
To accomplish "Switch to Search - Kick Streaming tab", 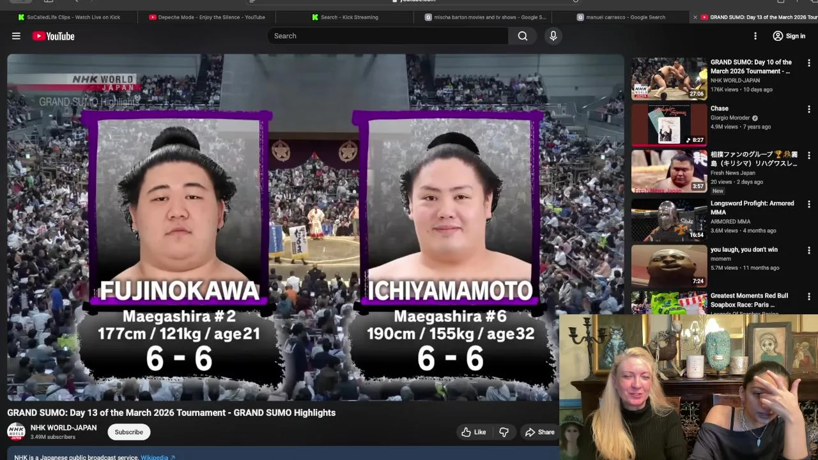I will coord(346,17).
